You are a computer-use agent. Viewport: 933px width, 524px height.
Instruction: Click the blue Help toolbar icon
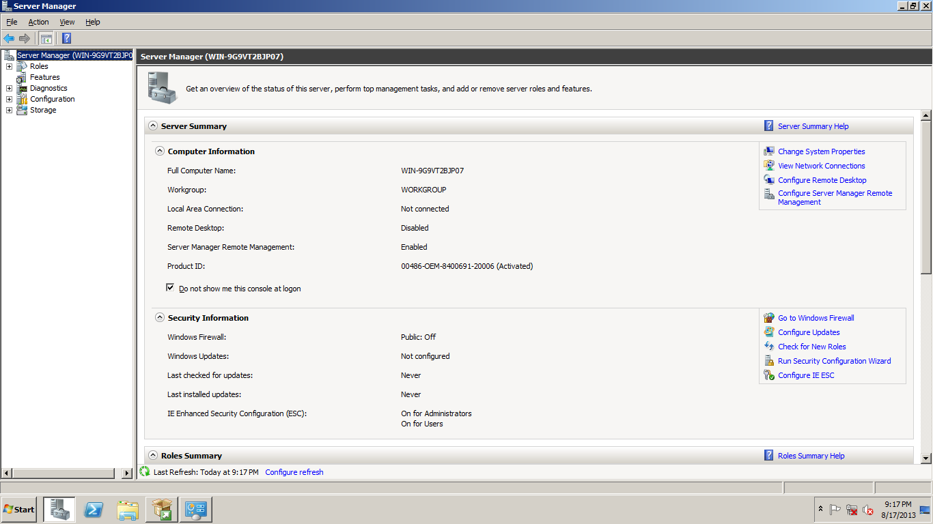tap(66, 38)
